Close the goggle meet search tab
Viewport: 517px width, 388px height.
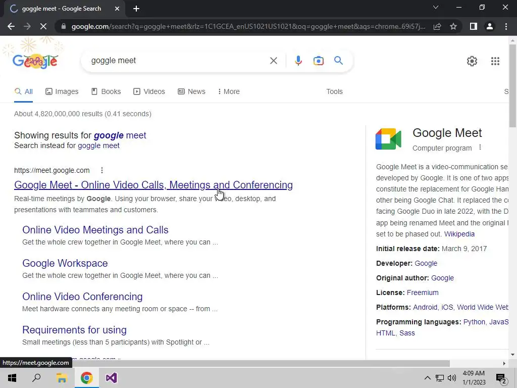click(117, 9)
